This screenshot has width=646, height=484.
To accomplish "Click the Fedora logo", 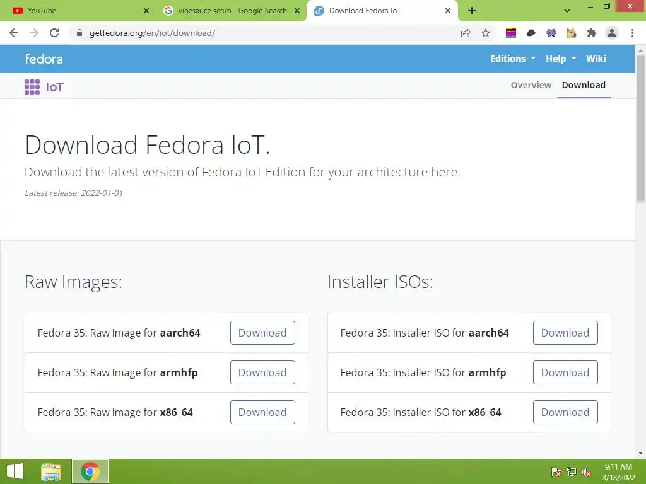I will pyautogui.click(x=44, y=59).
